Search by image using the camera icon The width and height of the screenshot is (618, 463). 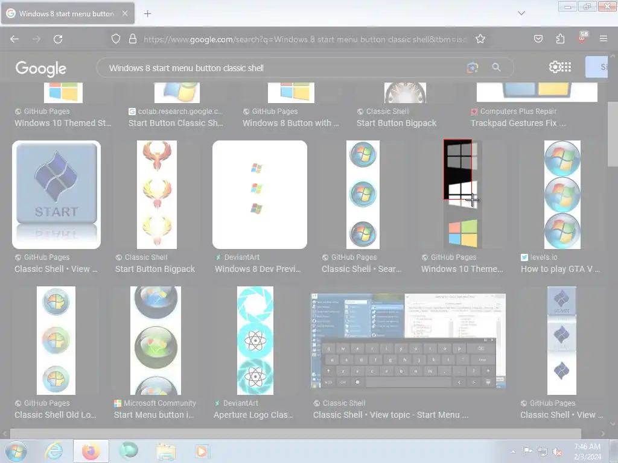coord(472,68)
